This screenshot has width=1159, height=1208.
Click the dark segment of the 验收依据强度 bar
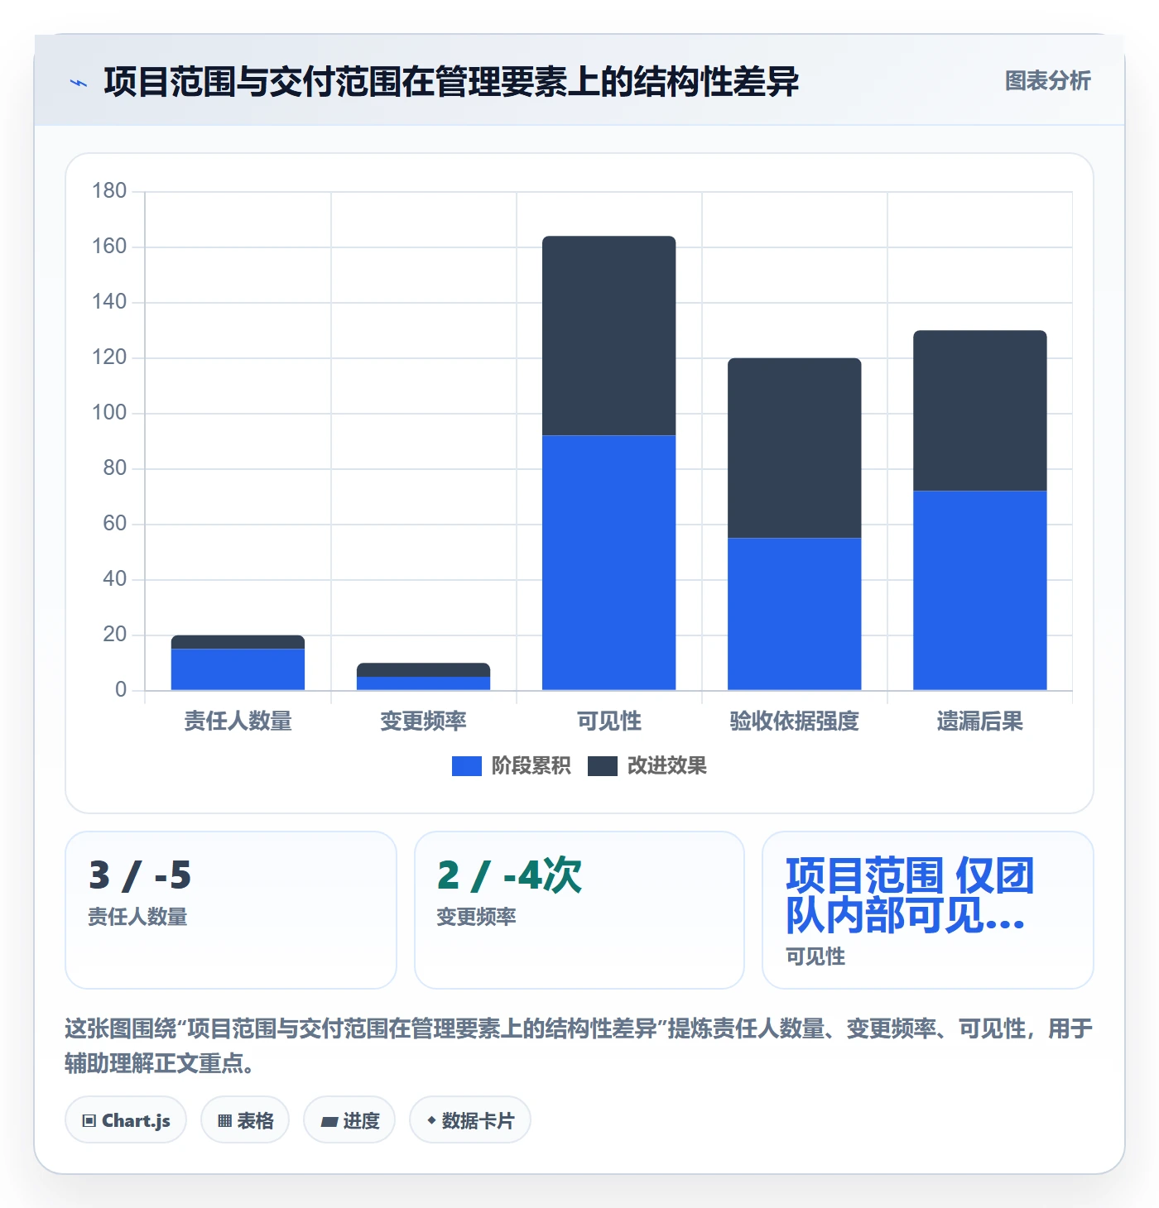click(x=794, y=448)
